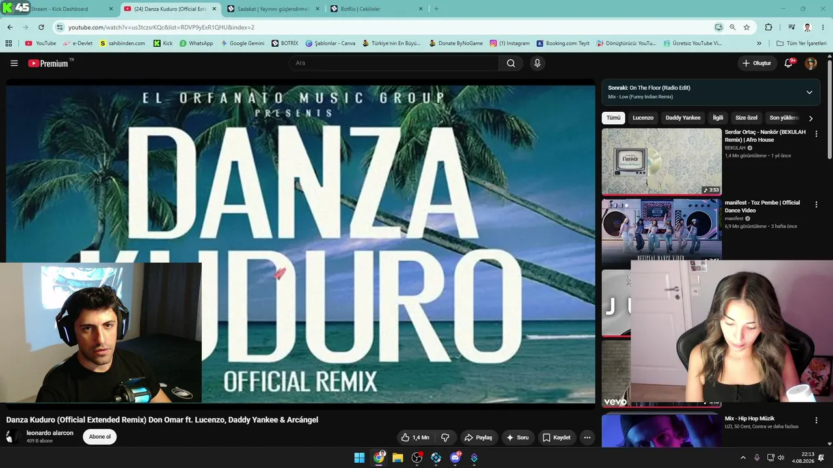Zoom icon in the address bar
The height and width of the screenshot is (468, 833).
733,27
